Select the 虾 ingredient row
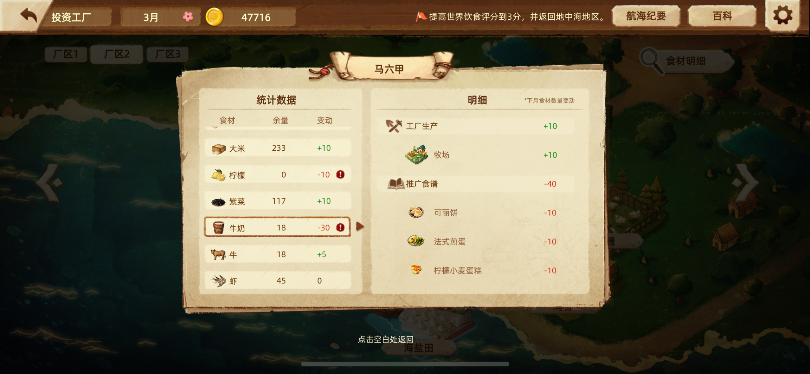This screenshot has width=810, height=374. click(278, 280)
